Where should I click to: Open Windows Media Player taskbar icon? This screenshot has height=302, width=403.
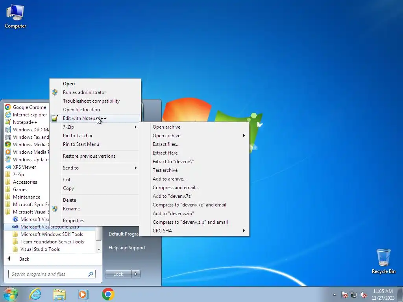(x=83, y=294)
